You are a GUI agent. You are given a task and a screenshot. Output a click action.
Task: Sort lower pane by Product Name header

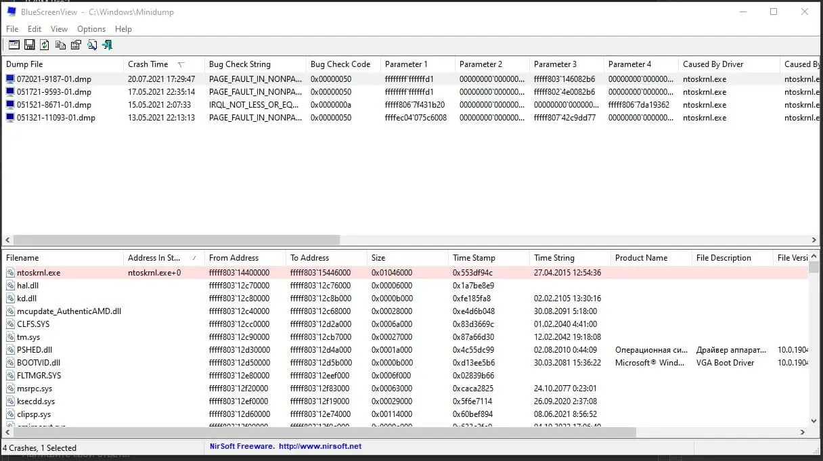pos(652,258)
